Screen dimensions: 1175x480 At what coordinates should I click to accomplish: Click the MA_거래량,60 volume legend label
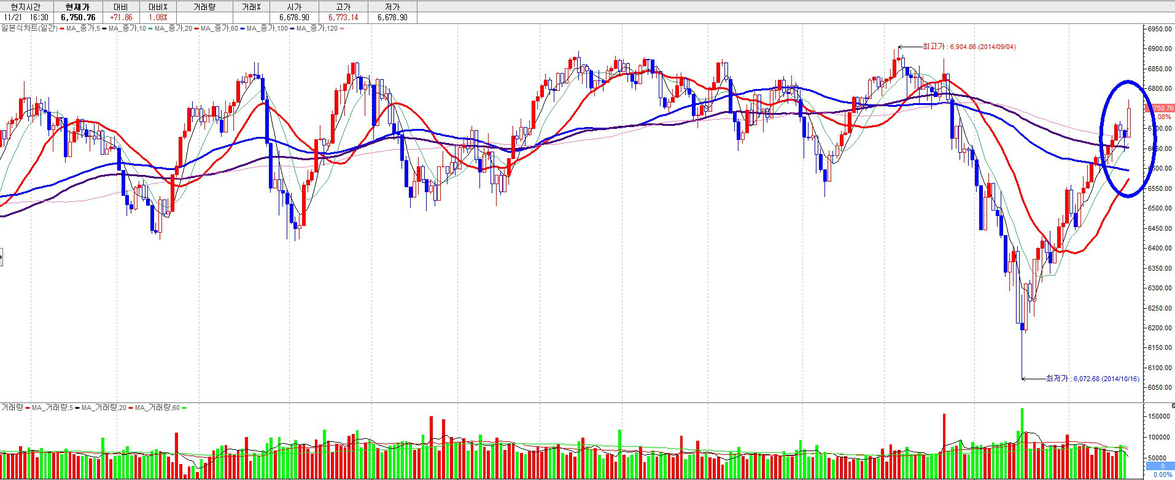(x=157, y=408)
